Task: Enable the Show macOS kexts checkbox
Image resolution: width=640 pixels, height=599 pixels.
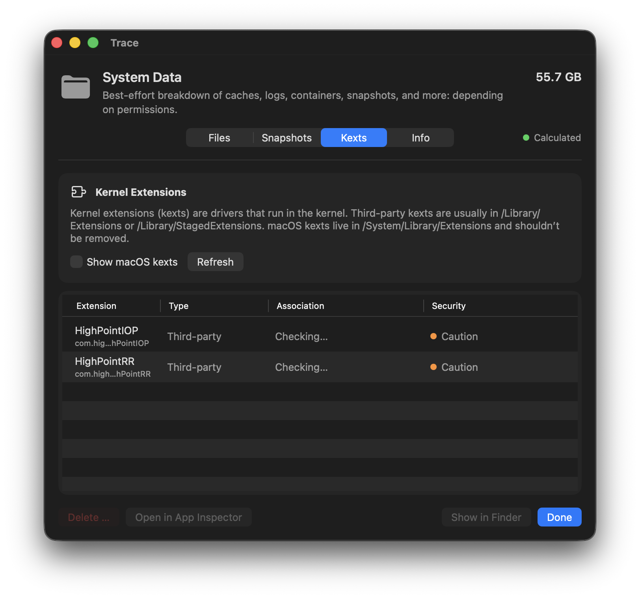Action: pos(76,262)
